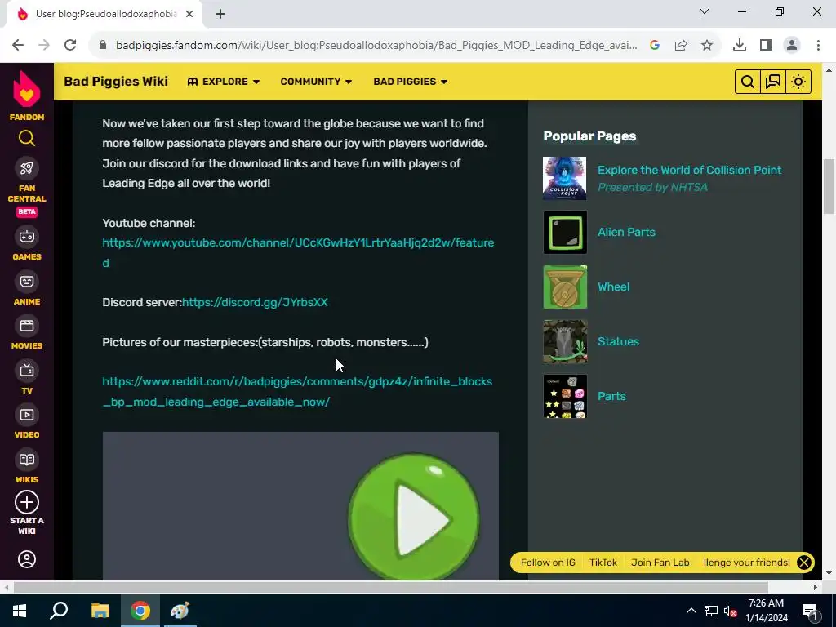Open the Video play icon in sidebar
The height and width of the screenshot is (627, 836).
[27, 414]
